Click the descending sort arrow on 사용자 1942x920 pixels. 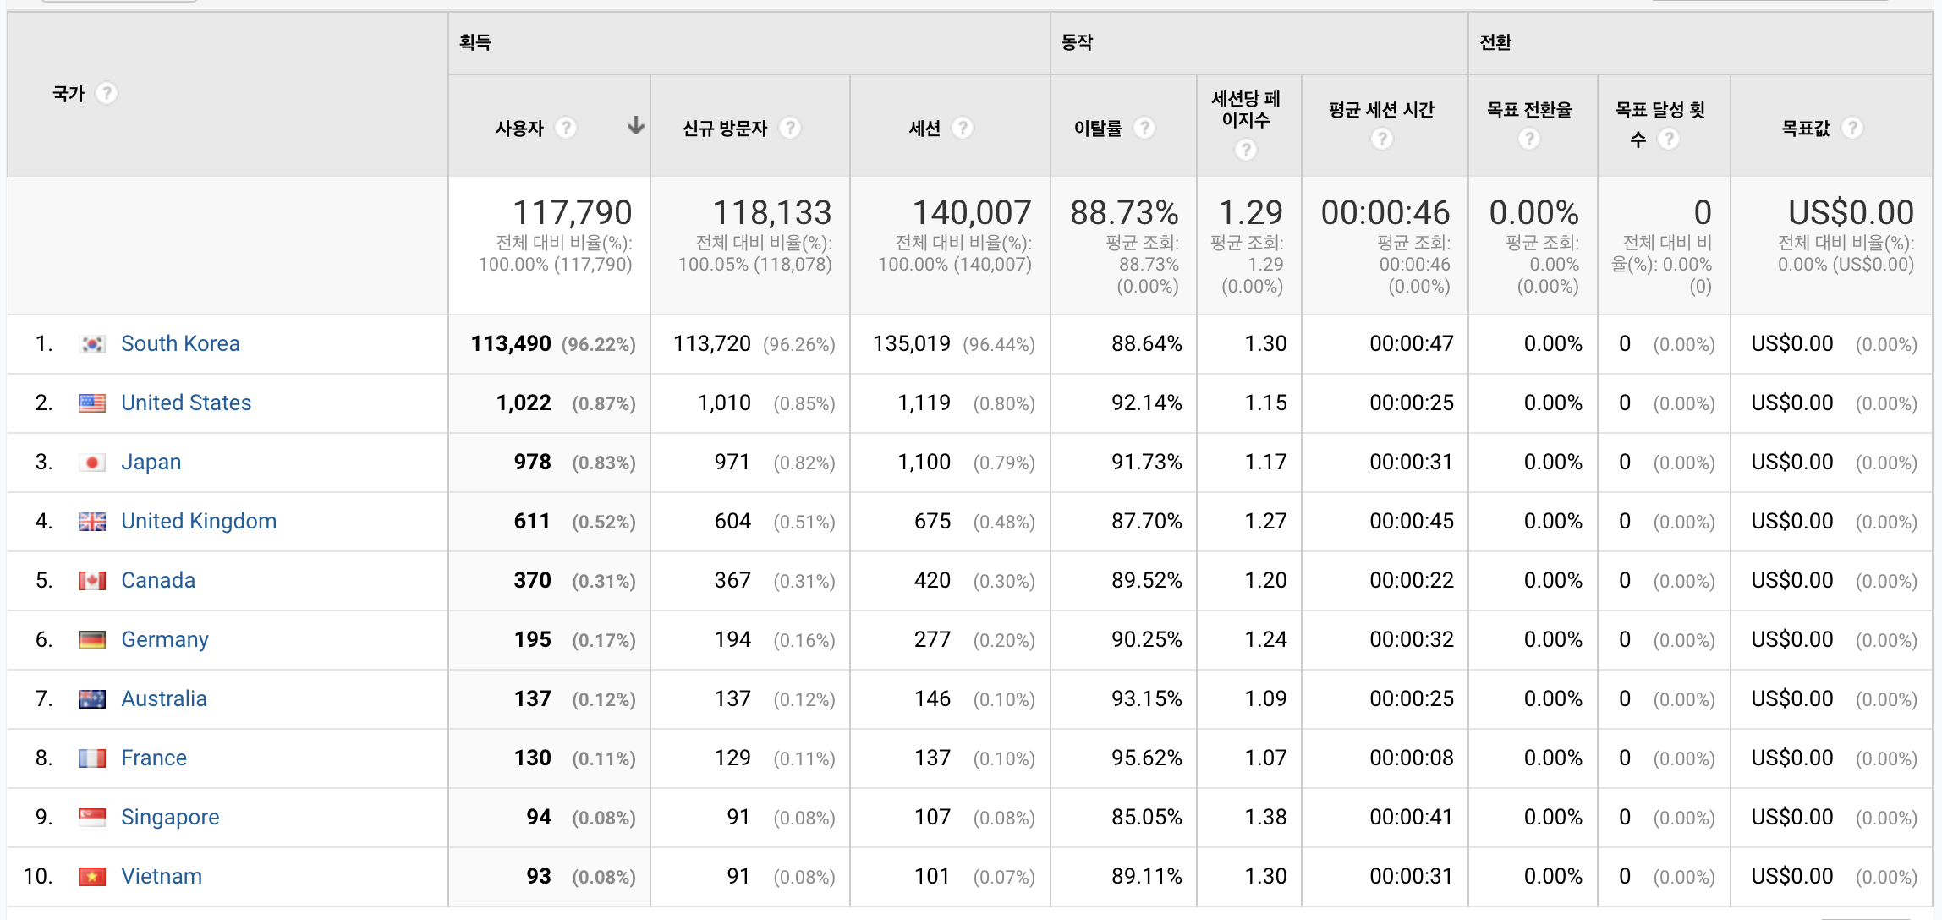tap(636, 127)
